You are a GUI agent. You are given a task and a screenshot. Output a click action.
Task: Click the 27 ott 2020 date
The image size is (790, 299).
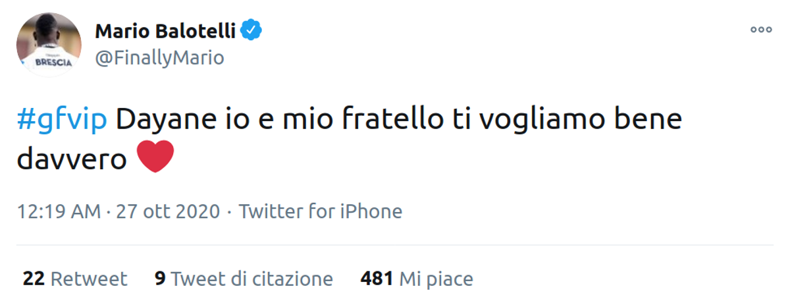167,211
